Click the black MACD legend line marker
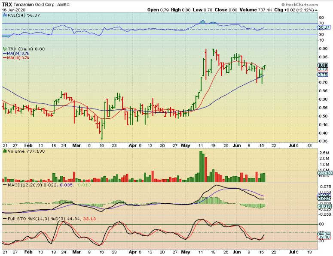The height and width of the screenshot is (256, 333). click(x=5, y=185)
